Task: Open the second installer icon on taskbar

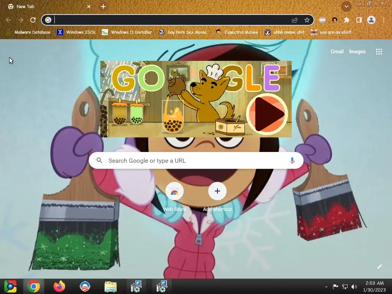Action: [x=162, y=286]
